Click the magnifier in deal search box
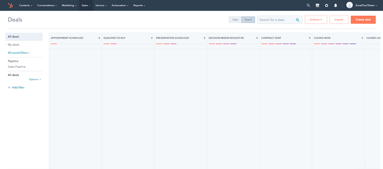This screenshot has width=383, height=169. (297, 20)
